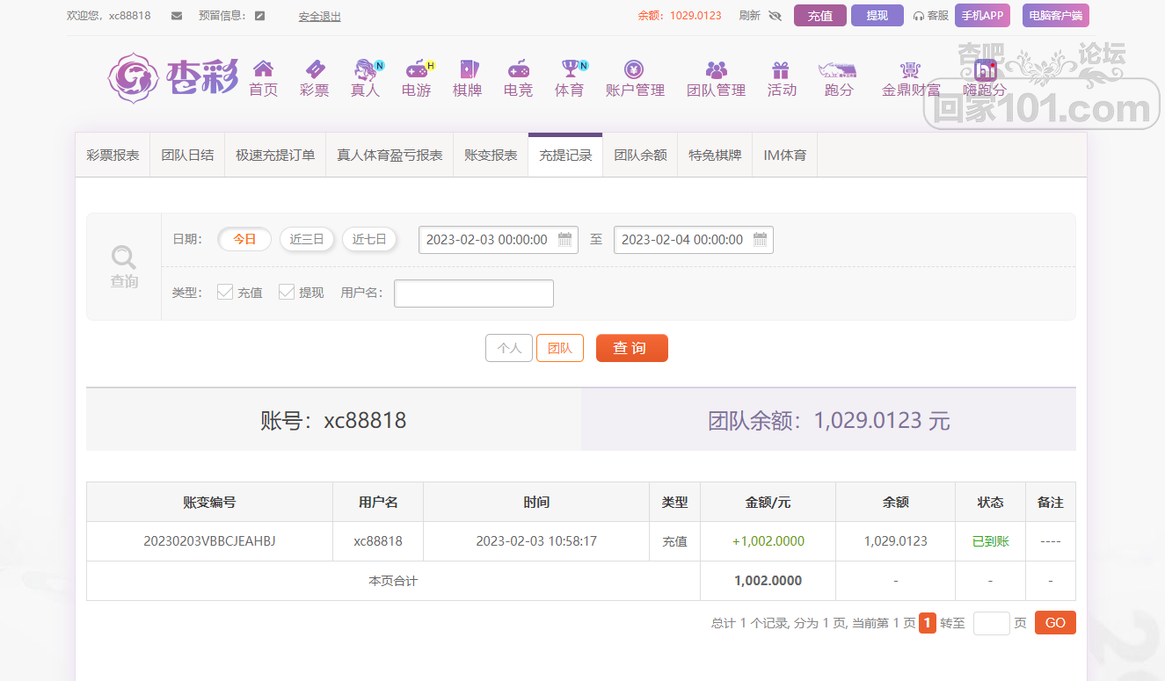This screenshot has height=681, width=1165.
Task: Click the page number input box
Action: tap(992, 623)
